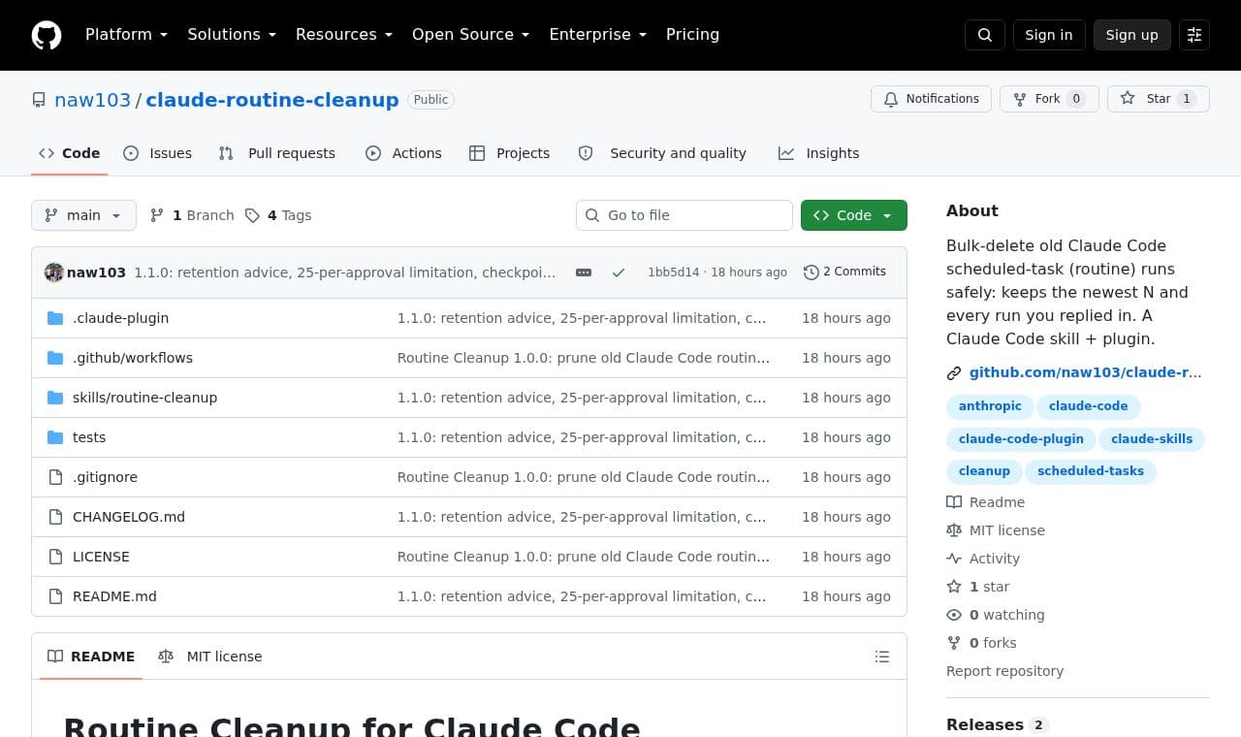Switch to the Issues tab
Image resolution: width=1241 pixels, height=737 pixels.
pos(158,153)
